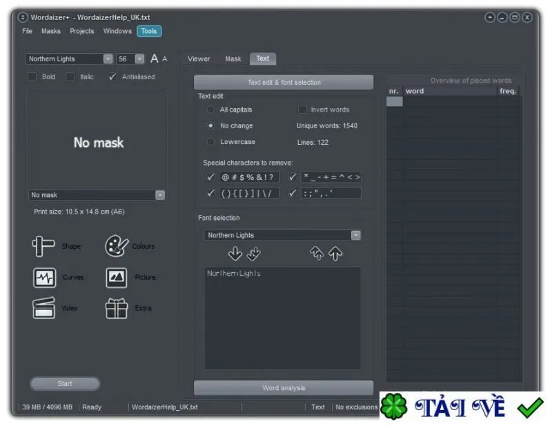
Task: Open the Curves tool icon
Action: tap(44, 278)
